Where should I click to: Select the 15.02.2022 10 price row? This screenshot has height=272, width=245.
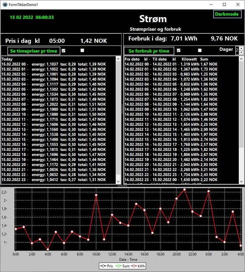54,114
